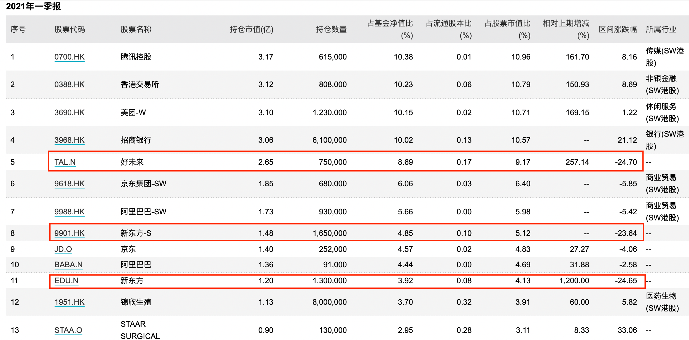
Task: Click the TAL.N stock code link
Action: coord(65,162)
